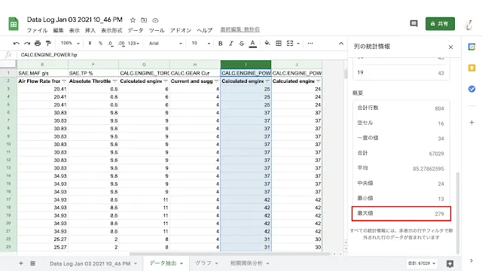Open filter on Absolute Throttle column

(114, 81)
